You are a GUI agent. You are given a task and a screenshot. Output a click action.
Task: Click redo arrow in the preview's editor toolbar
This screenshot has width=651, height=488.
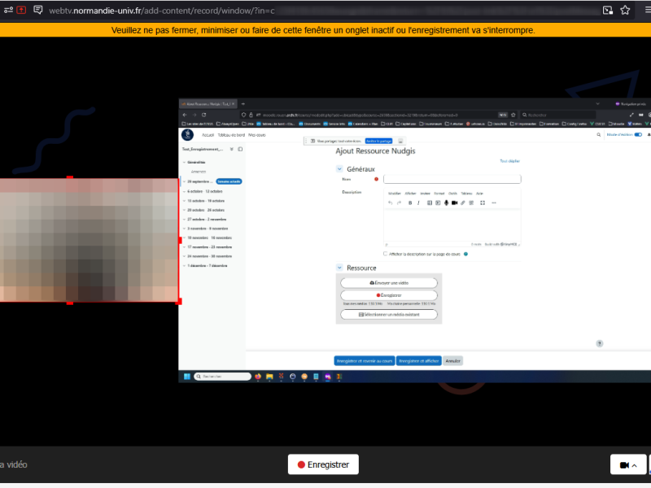pyautogui.click(x=399, y=203)
